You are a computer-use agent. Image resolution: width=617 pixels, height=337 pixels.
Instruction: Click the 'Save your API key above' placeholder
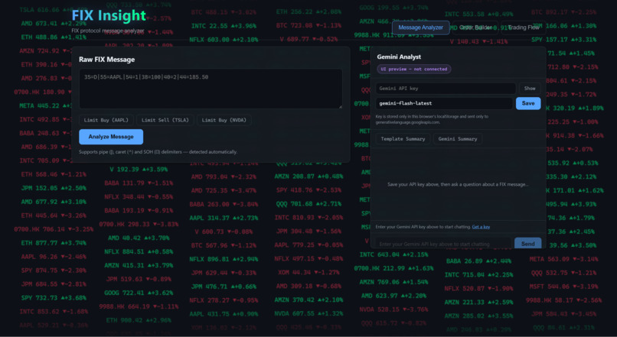(458, 184)
